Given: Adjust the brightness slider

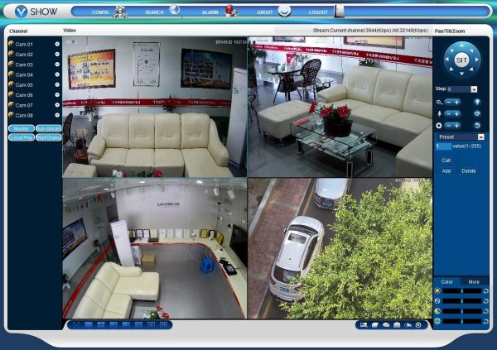Looking at the screenshot, I should pyautogui.click(x=462, y=290).
